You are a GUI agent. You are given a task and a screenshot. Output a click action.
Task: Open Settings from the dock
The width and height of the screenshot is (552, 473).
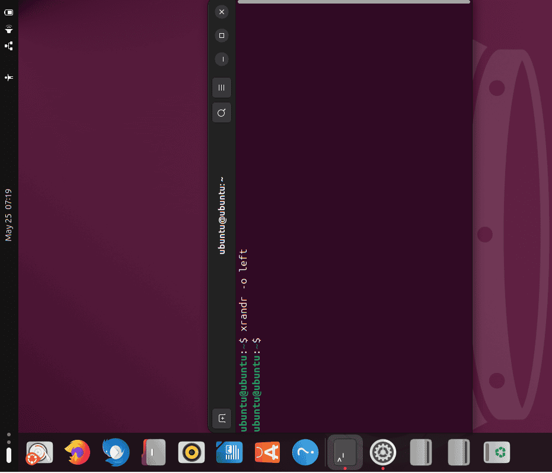383,452
